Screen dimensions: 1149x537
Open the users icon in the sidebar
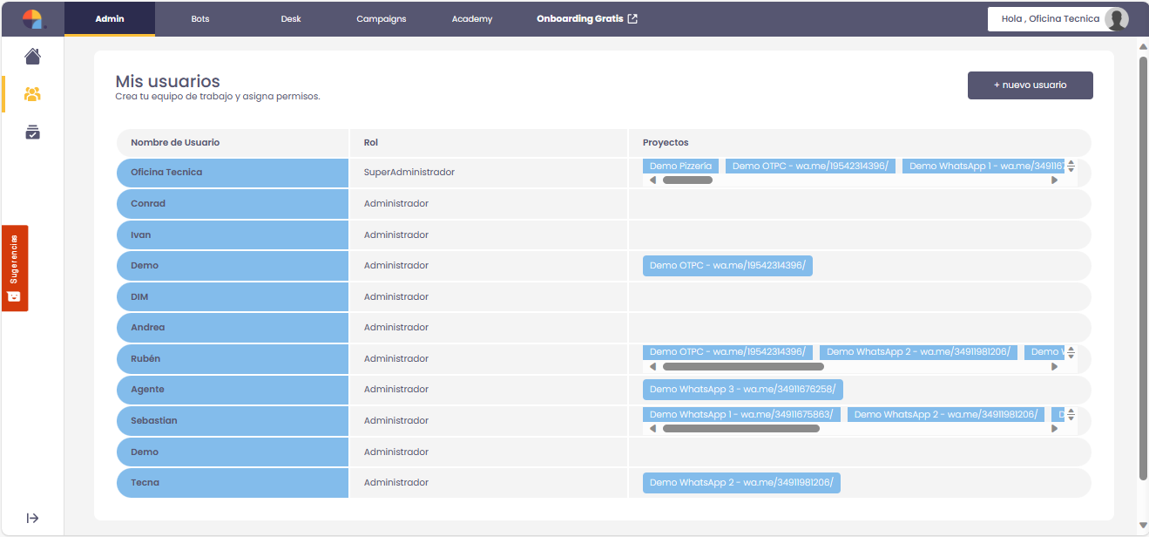[32, 94]
